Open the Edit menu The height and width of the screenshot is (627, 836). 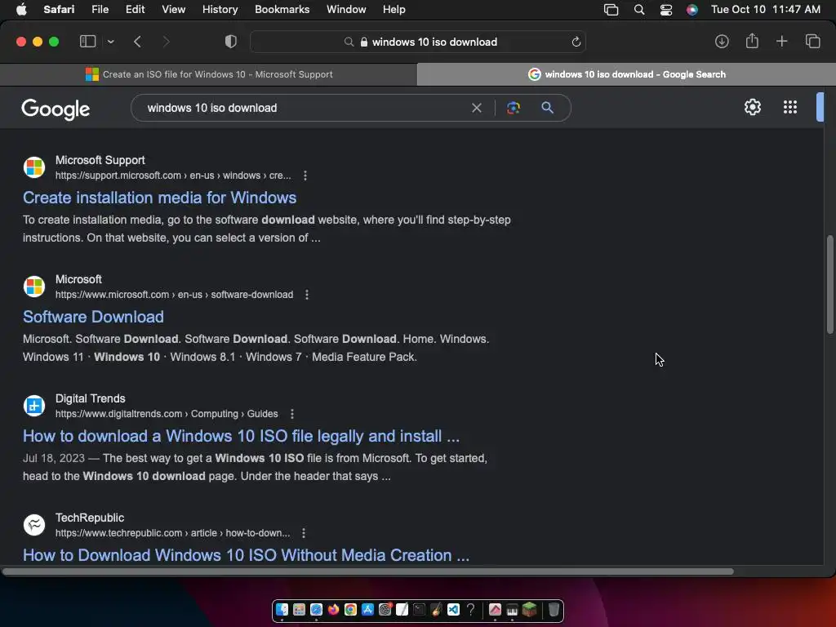135,10
